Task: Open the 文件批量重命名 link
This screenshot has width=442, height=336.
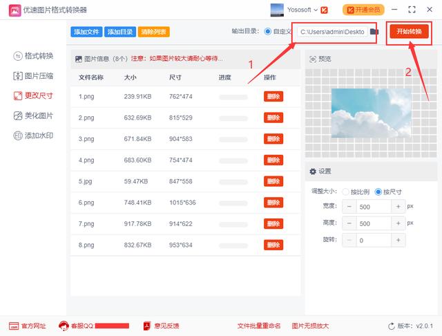Action: (x=259, y=326)
